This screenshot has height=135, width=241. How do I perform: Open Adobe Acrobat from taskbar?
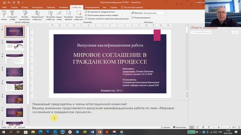[x=107, y=132]
